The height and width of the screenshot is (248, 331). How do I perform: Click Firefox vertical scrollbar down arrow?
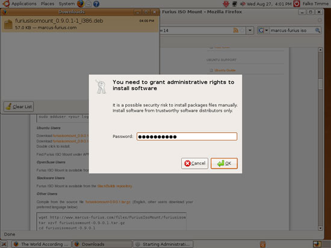pyautogui.click(x=320, y=228)
